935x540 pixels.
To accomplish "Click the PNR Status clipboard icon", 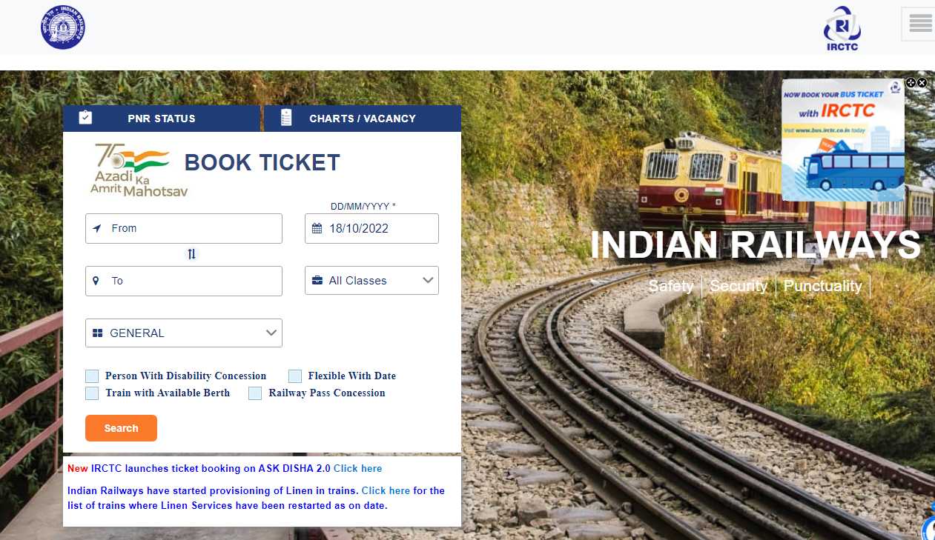I will point(85,118).
